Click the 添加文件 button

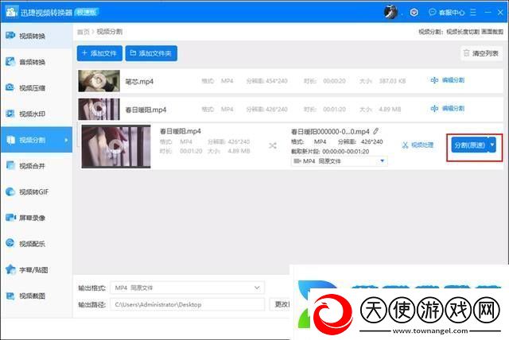pyautogui.click(x=99, y=53)
